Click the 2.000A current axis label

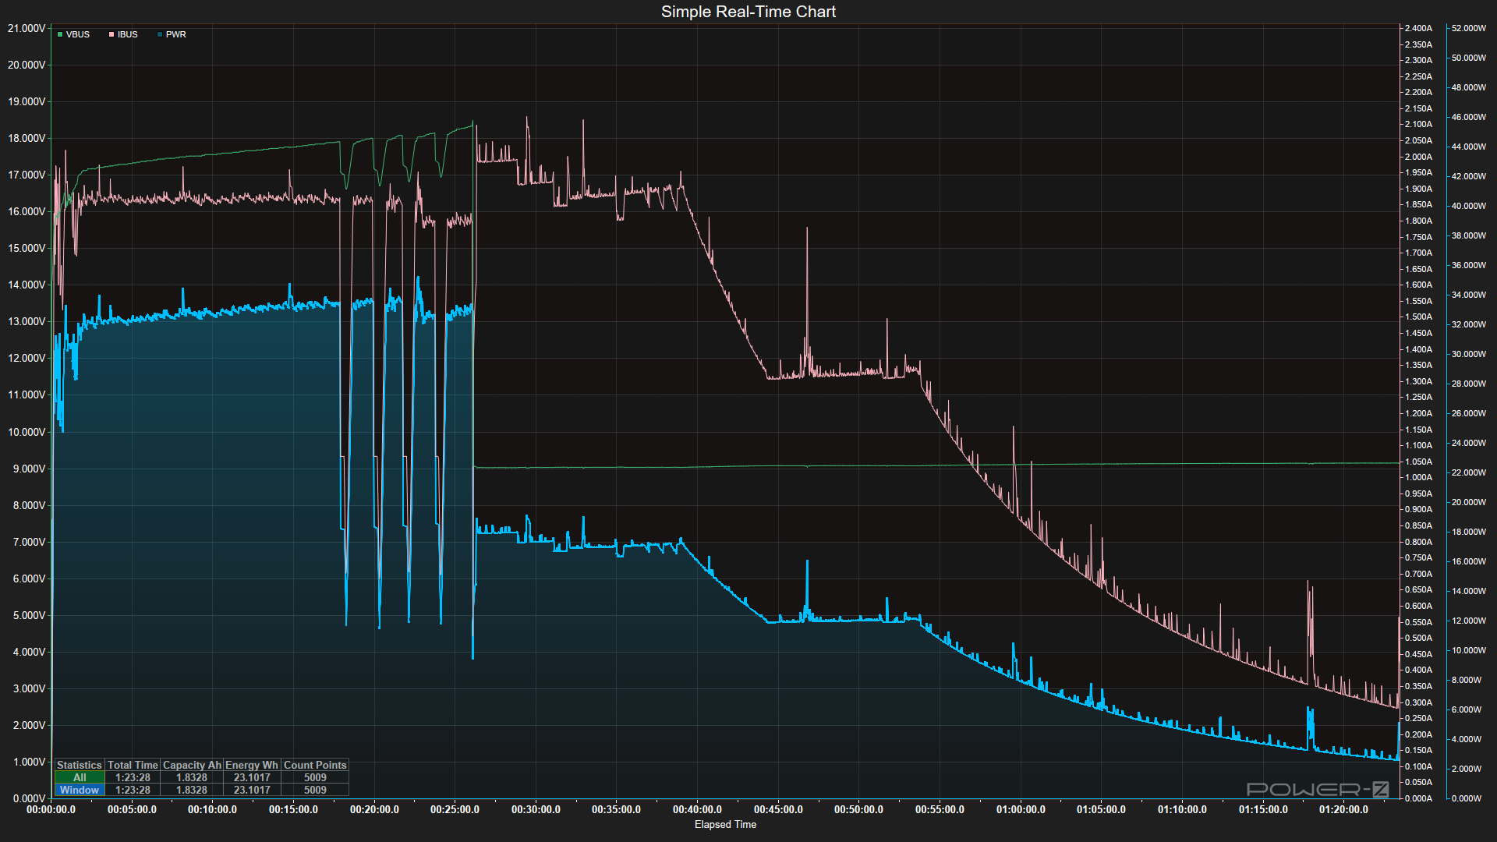1418,157
